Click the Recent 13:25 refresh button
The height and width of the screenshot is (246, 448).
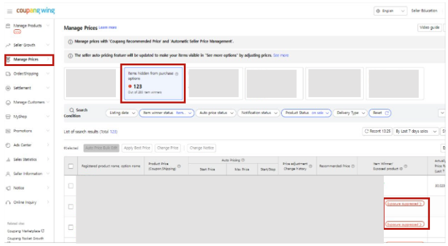377,131
